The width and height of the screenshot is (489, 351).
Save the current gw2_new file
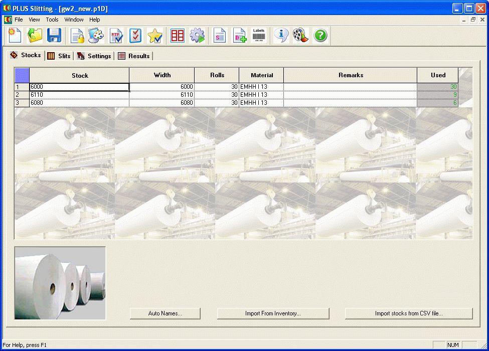(54, 35)
